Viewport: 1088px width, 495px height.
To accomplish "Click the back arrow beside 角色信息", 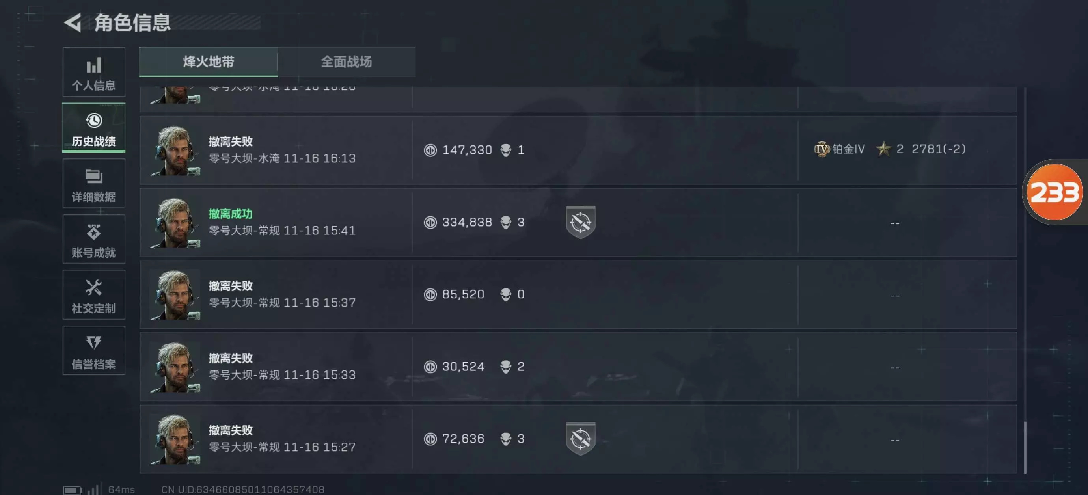I will tap(73, 22).
